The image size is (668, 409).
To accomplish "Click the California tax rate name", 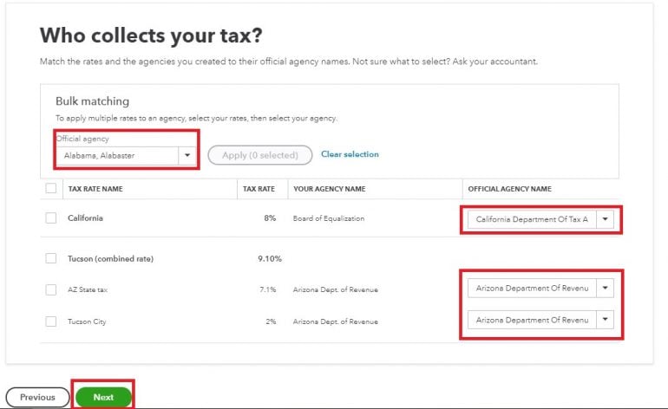I will click(x=85, y=218).
